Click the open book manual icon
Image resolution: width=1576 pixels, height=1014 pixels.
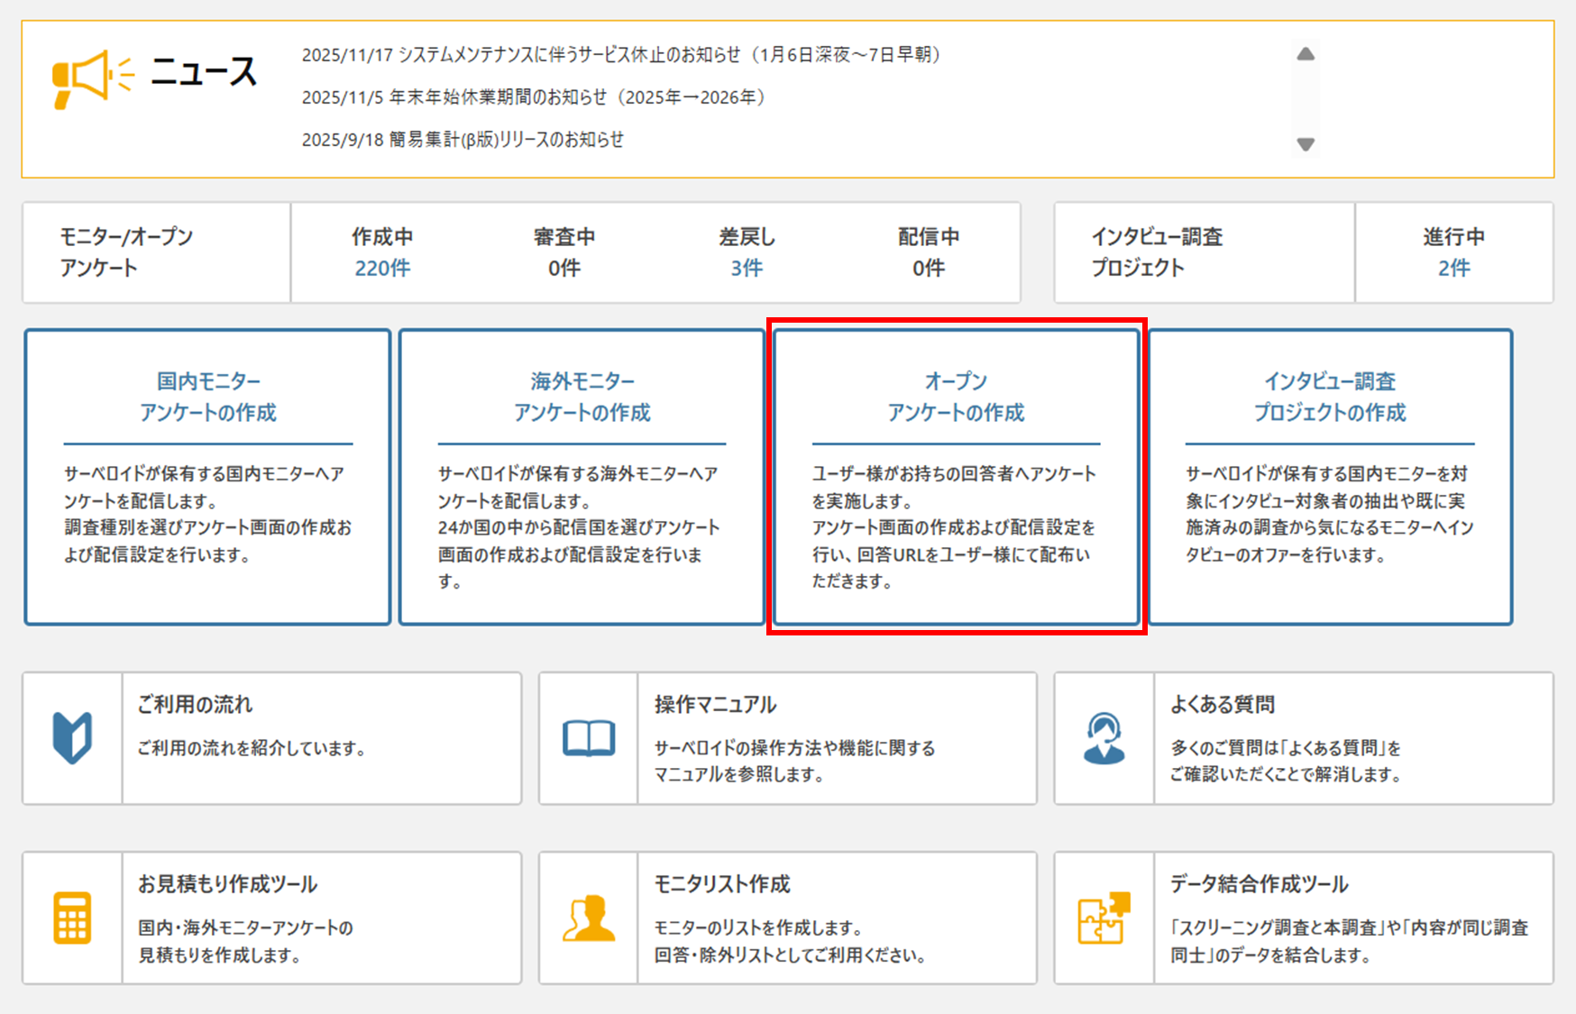[x=589, y=737]
